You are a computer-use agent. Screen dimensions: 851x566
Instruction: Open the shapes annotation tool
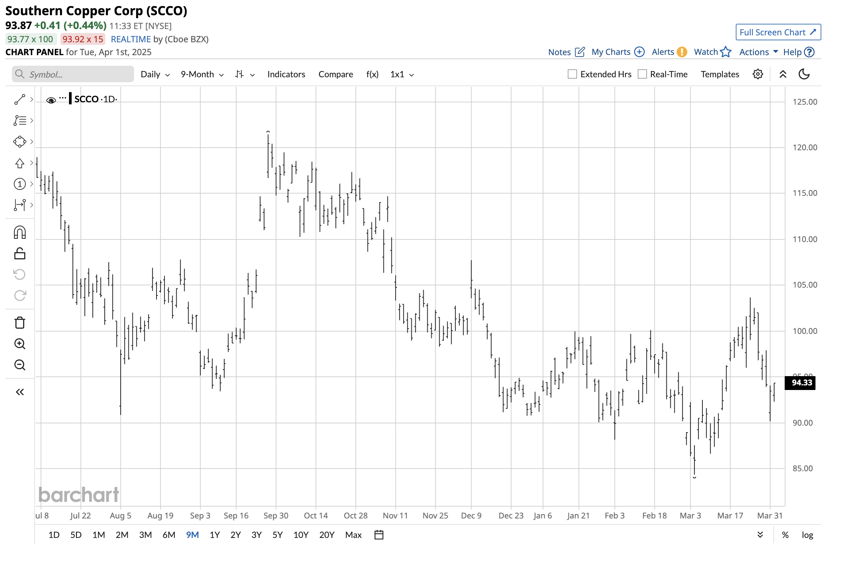coord(19,141)
